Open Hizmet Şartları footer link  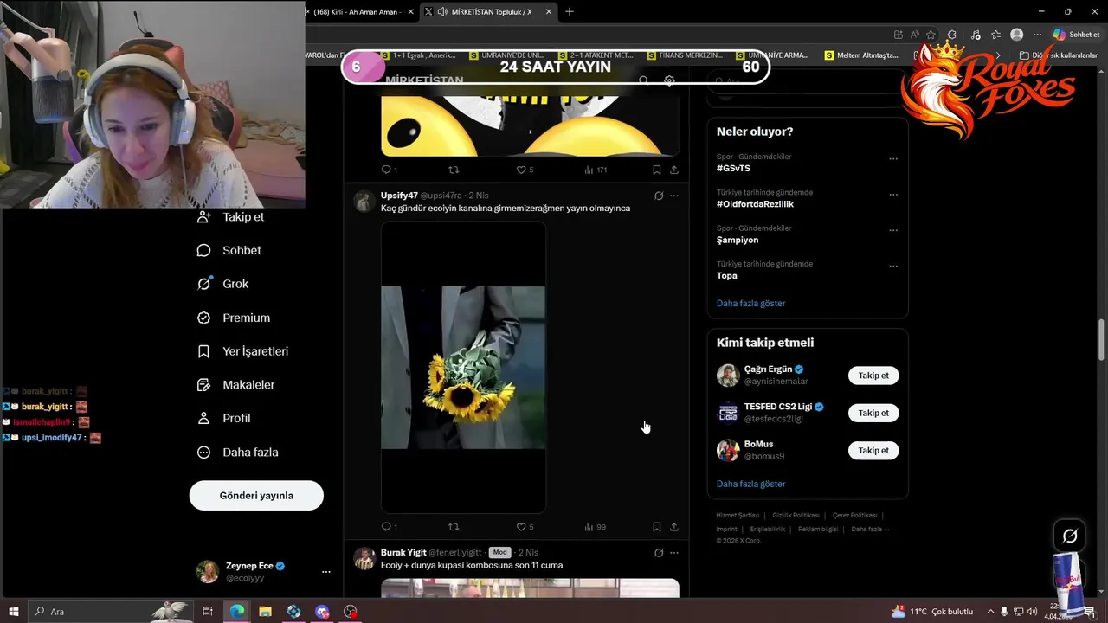point(738,515)
